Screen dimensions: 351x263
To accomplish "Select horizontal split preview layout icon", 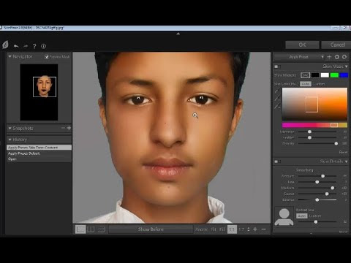I will [102, 229].
